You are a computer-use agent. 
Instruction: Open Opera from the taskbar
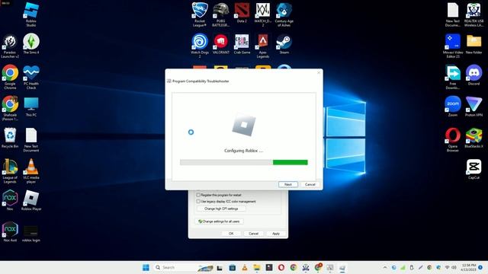point(281,267)
